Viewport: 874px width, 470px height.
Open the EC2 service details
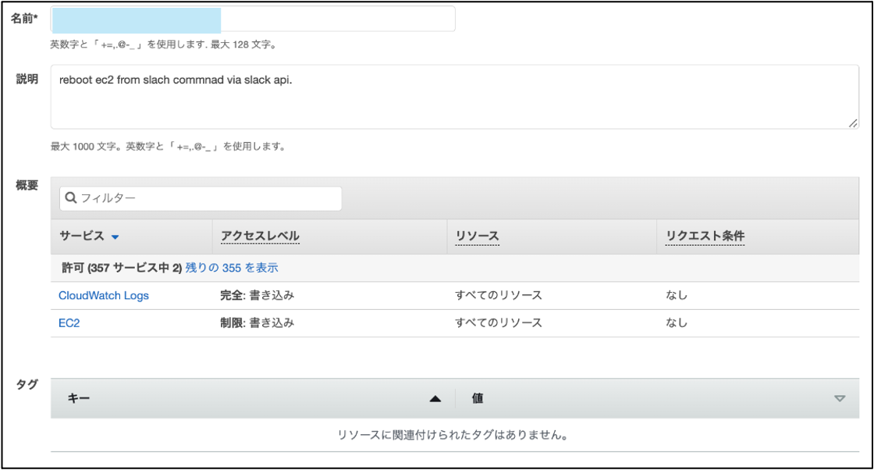69,322
